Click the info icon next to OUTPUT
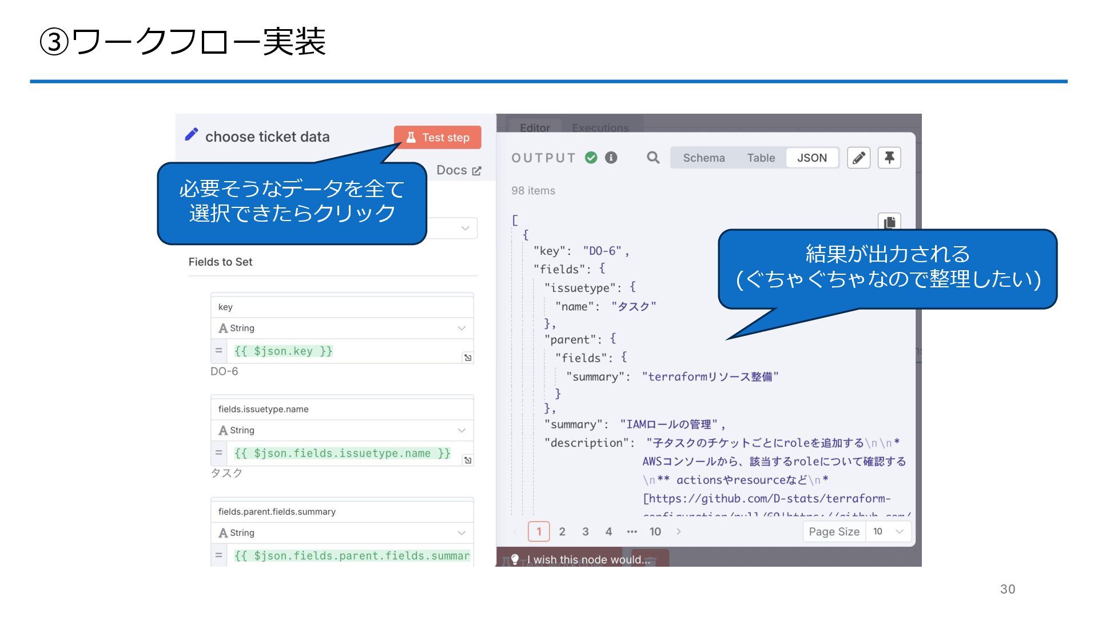The width and height of the screenshot is (1098, 617). [611, 158]
